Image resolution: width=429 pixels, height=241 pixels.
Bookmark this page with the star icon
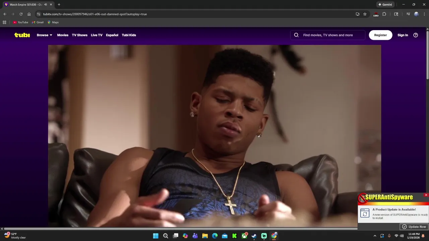365,14
